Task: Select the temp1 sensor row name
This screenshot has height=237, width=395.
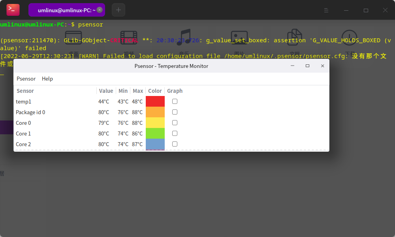Action: [x=23, y=102]
